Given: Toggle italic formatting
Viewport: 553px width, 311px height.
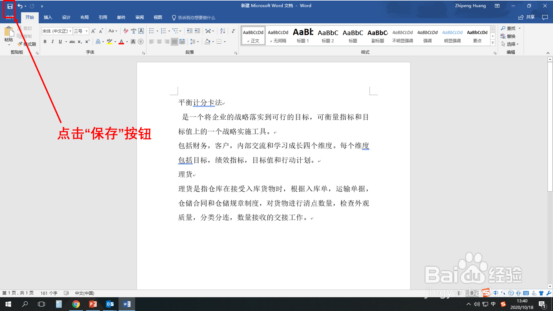Looking at the screenshot, I should tap(53, 41).
